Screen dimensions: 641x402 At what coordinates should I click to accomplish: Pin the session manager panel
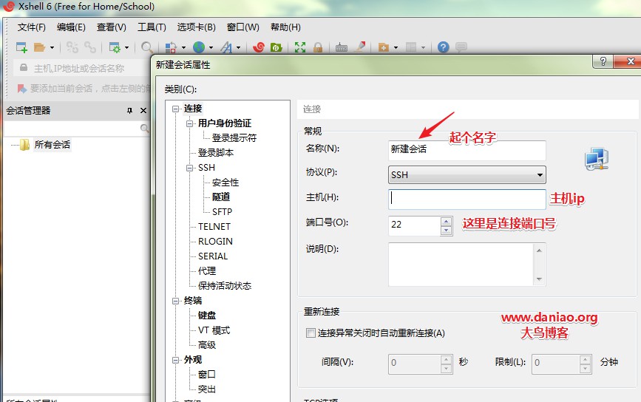[x=129, y=110]
